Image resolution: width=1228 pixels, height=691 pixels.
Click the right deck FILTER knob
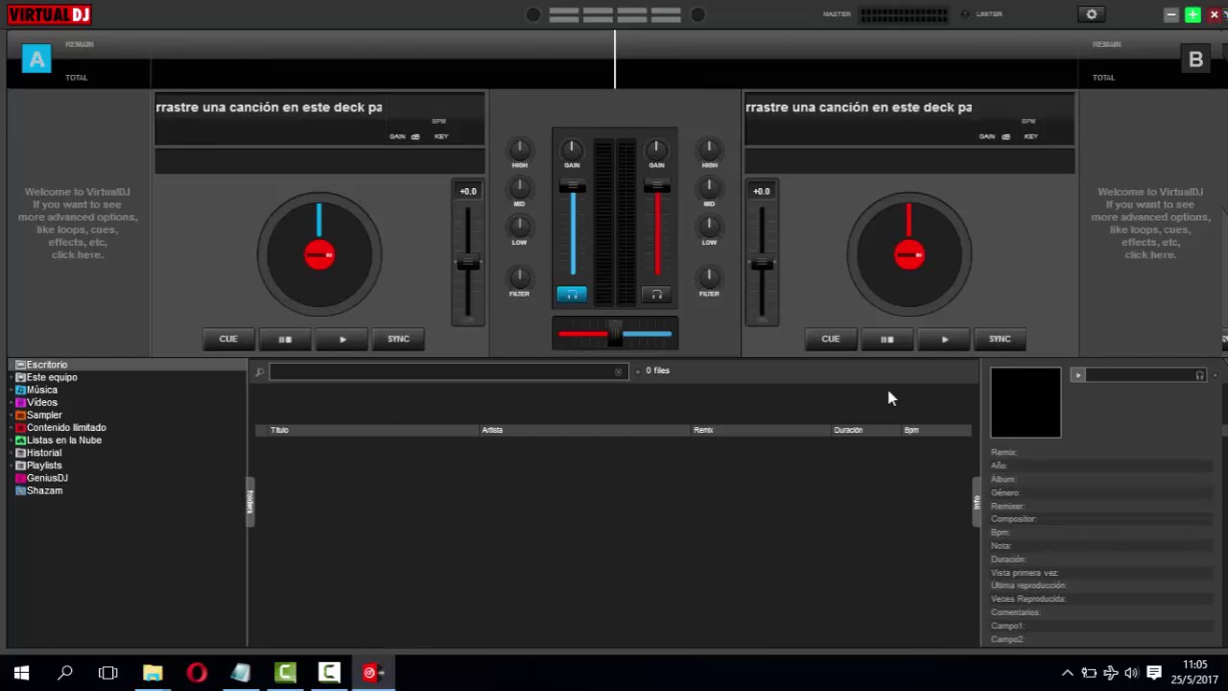[x=709, y=277]
